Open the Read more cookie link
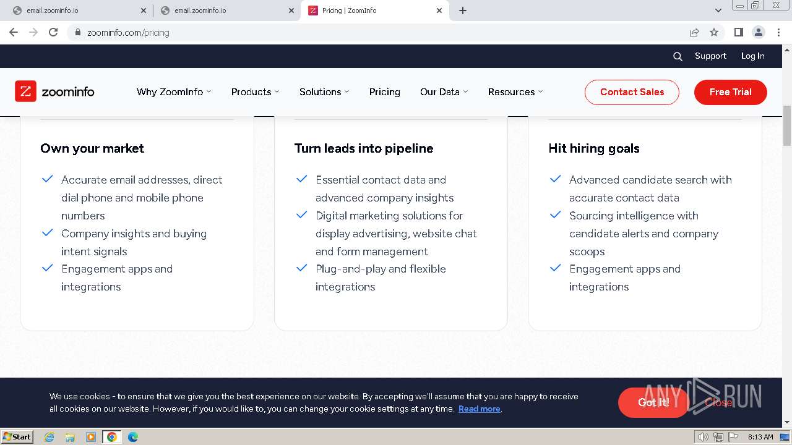Image resolution: width=792 pixels, height=445 pixels. (x=479, y=409)
